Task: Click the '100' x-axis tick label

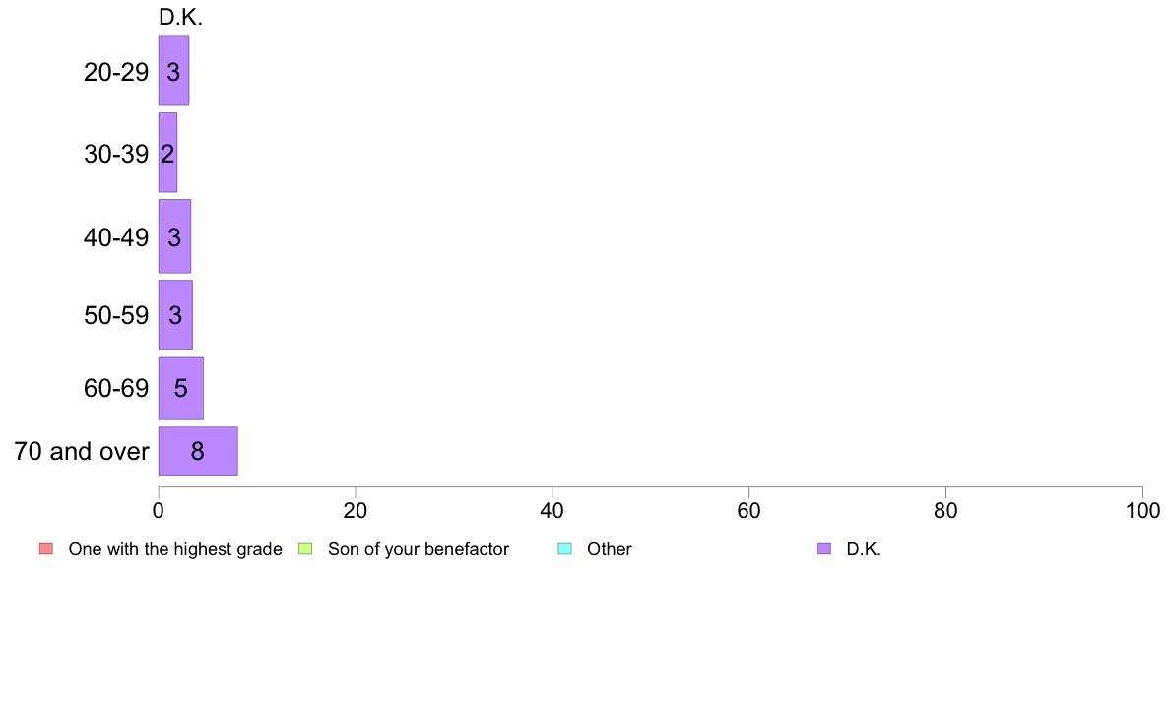Action: coord(1142,510)
